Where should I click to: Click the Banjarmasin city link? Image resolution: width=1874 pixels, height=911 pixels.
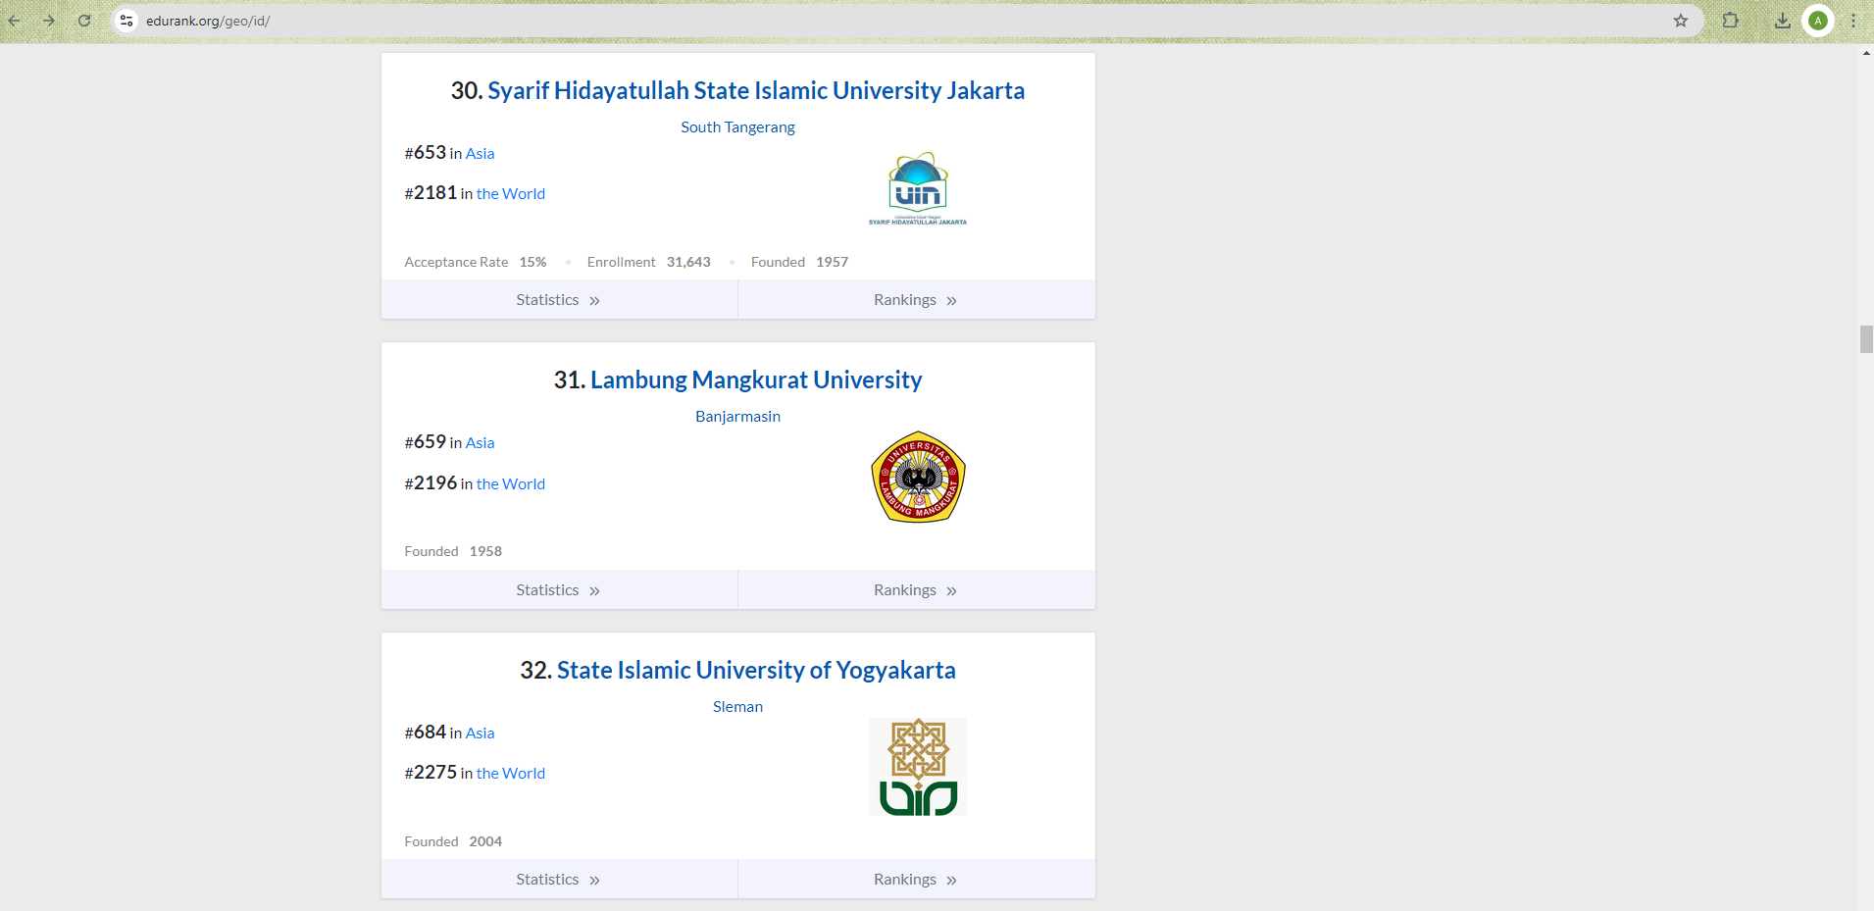click(737, 417)
